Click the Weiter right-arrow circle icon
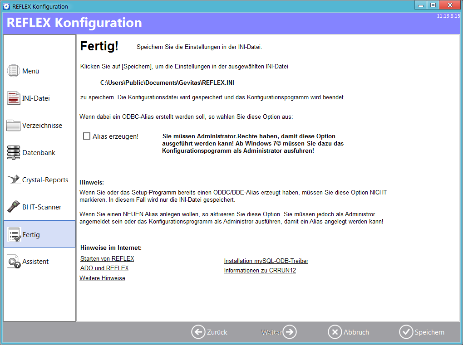463x345 pixels. [290, 332]
